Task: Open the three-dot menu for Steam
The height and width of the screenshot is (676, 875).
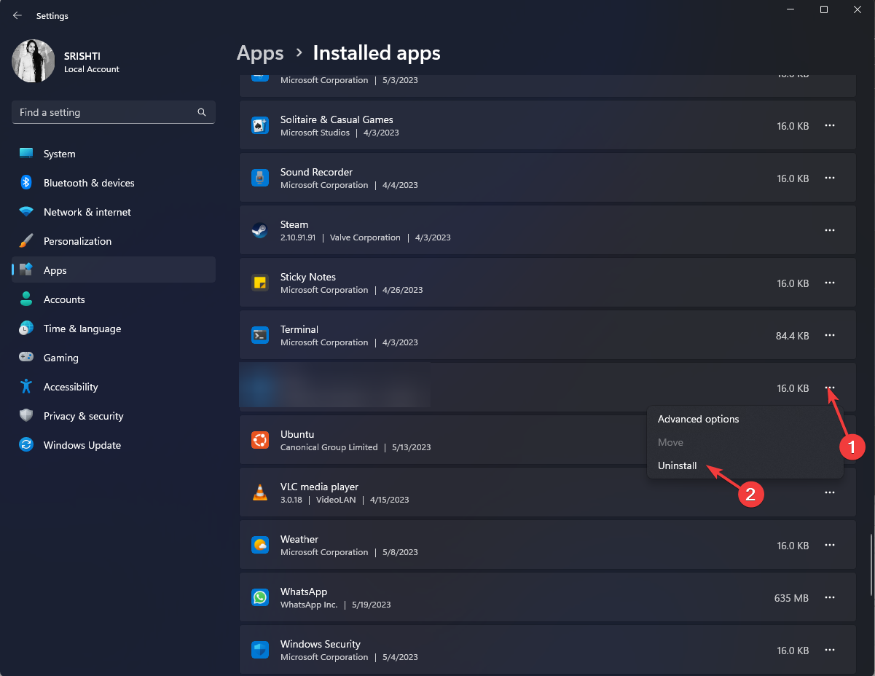Action: pos(830,230)
